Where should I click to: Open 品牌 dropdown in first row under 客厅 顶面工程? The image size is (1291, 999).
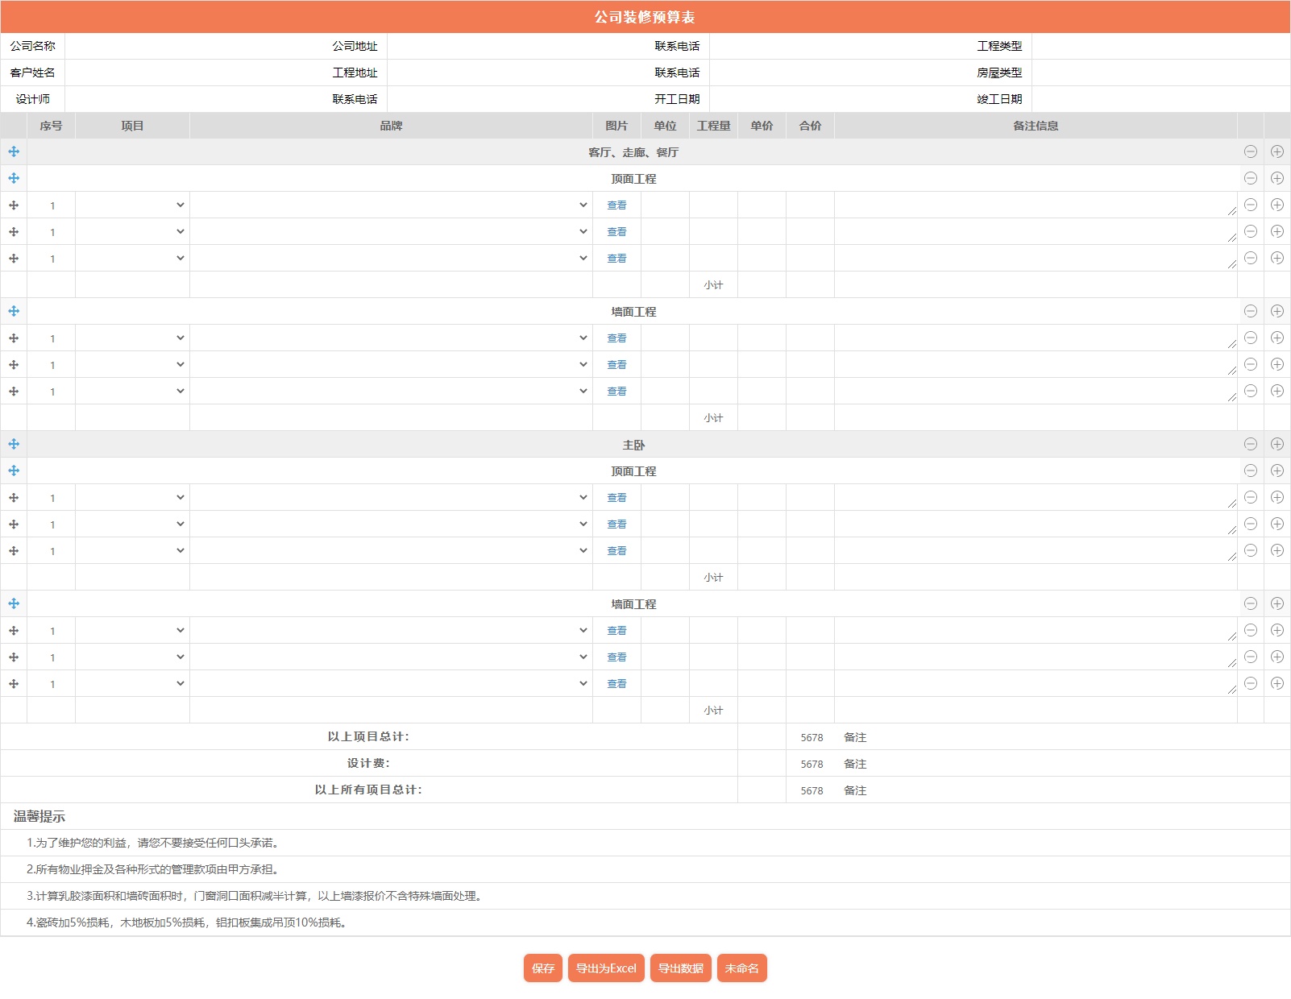pos(391,205)
